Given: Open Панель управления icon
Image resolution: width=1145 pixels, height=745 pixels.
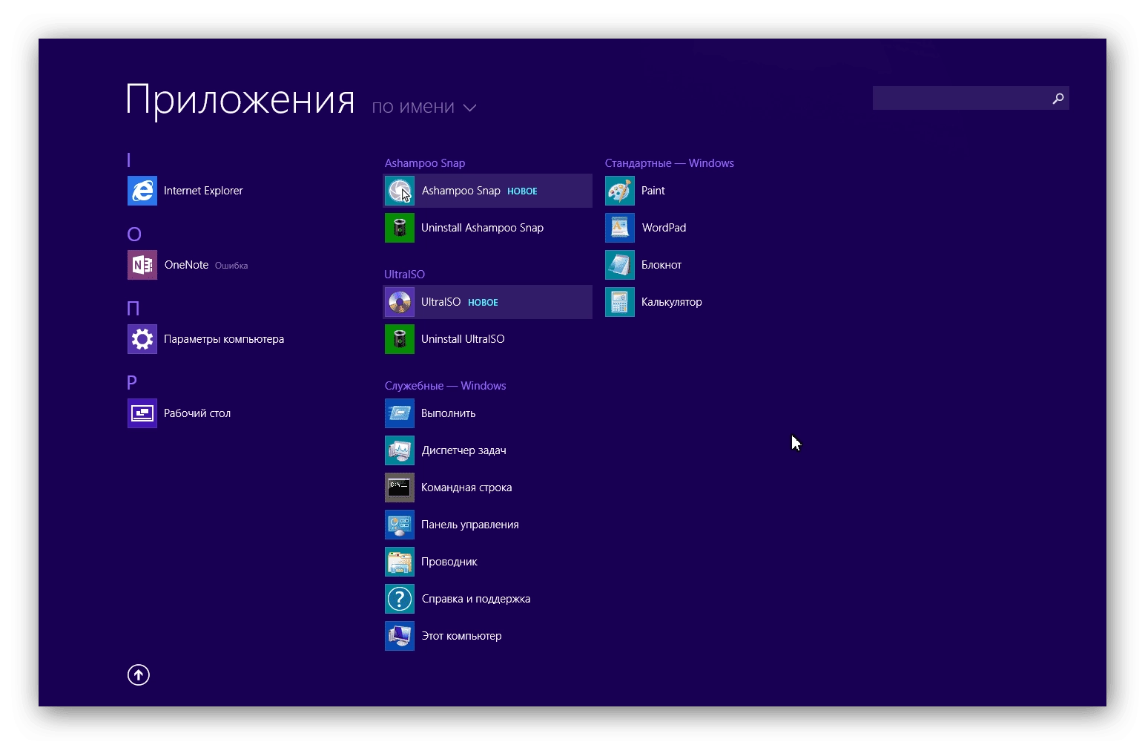Looking at the screenshot, I should coord(400,525).
